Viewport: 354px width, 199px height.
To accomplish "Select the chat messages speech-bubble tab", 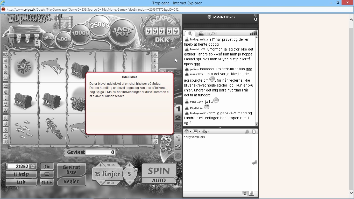I will (x=190, y=33).
